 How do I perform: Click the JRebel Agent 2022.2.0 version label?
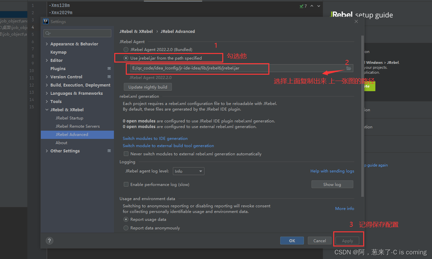click(x=150, y=78)
